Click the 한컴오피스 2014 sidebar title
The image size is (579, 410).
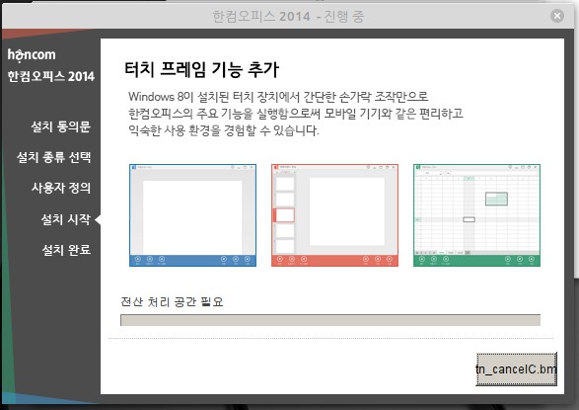(x=51, y=76)
